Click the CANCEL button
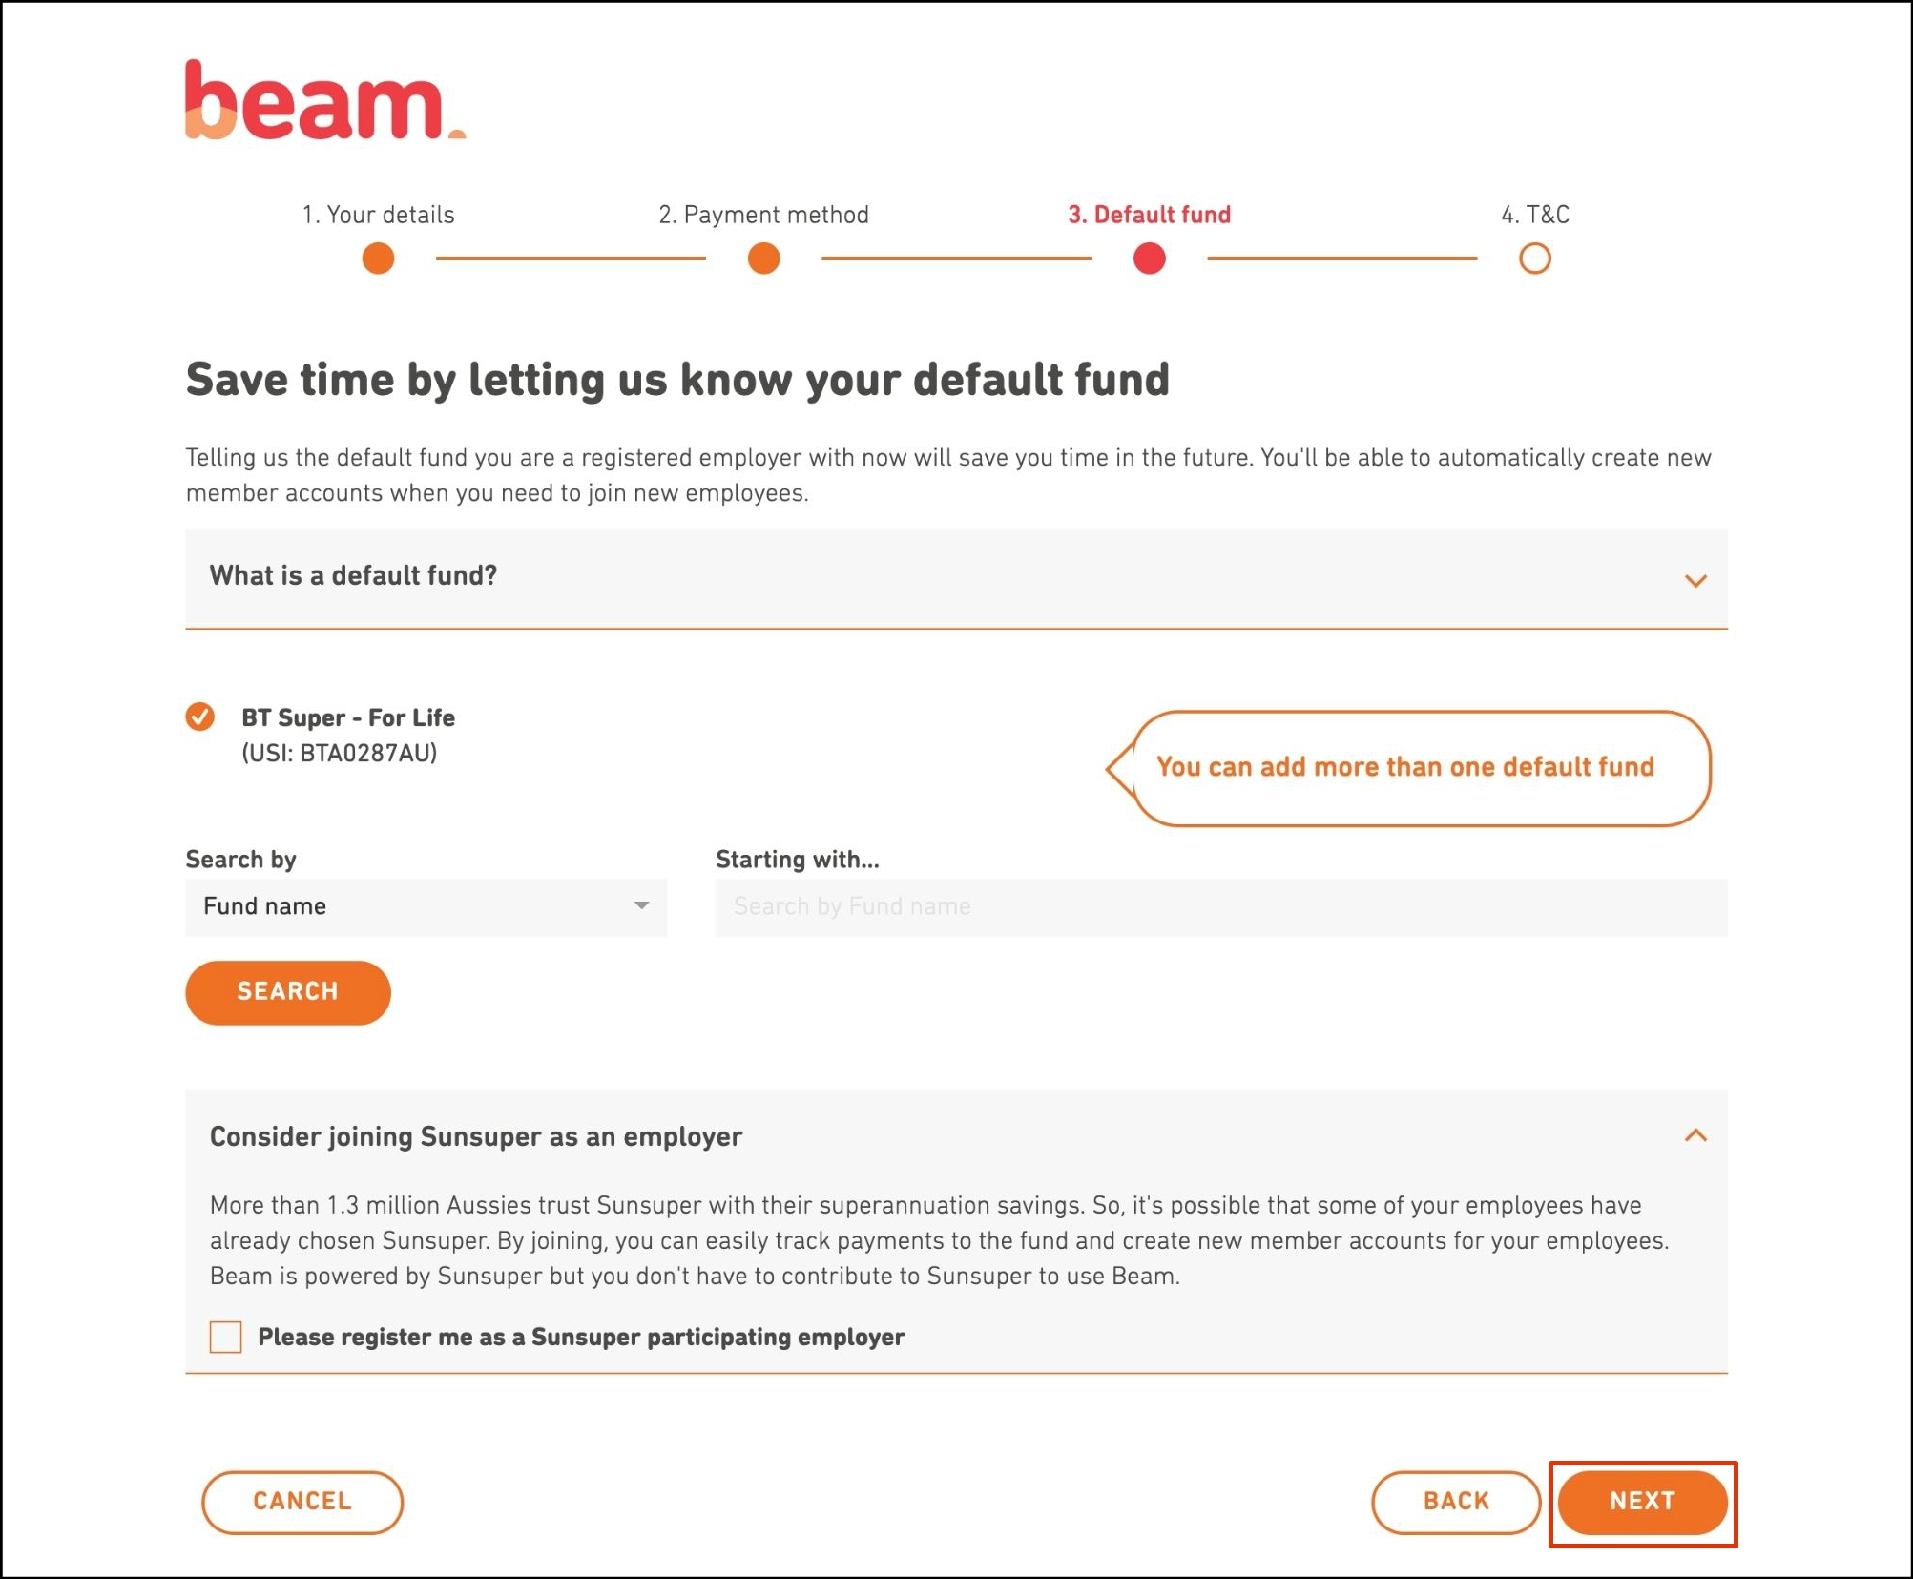The width and height of the screenshot is (1913, 1579). tap(302, 1502)
